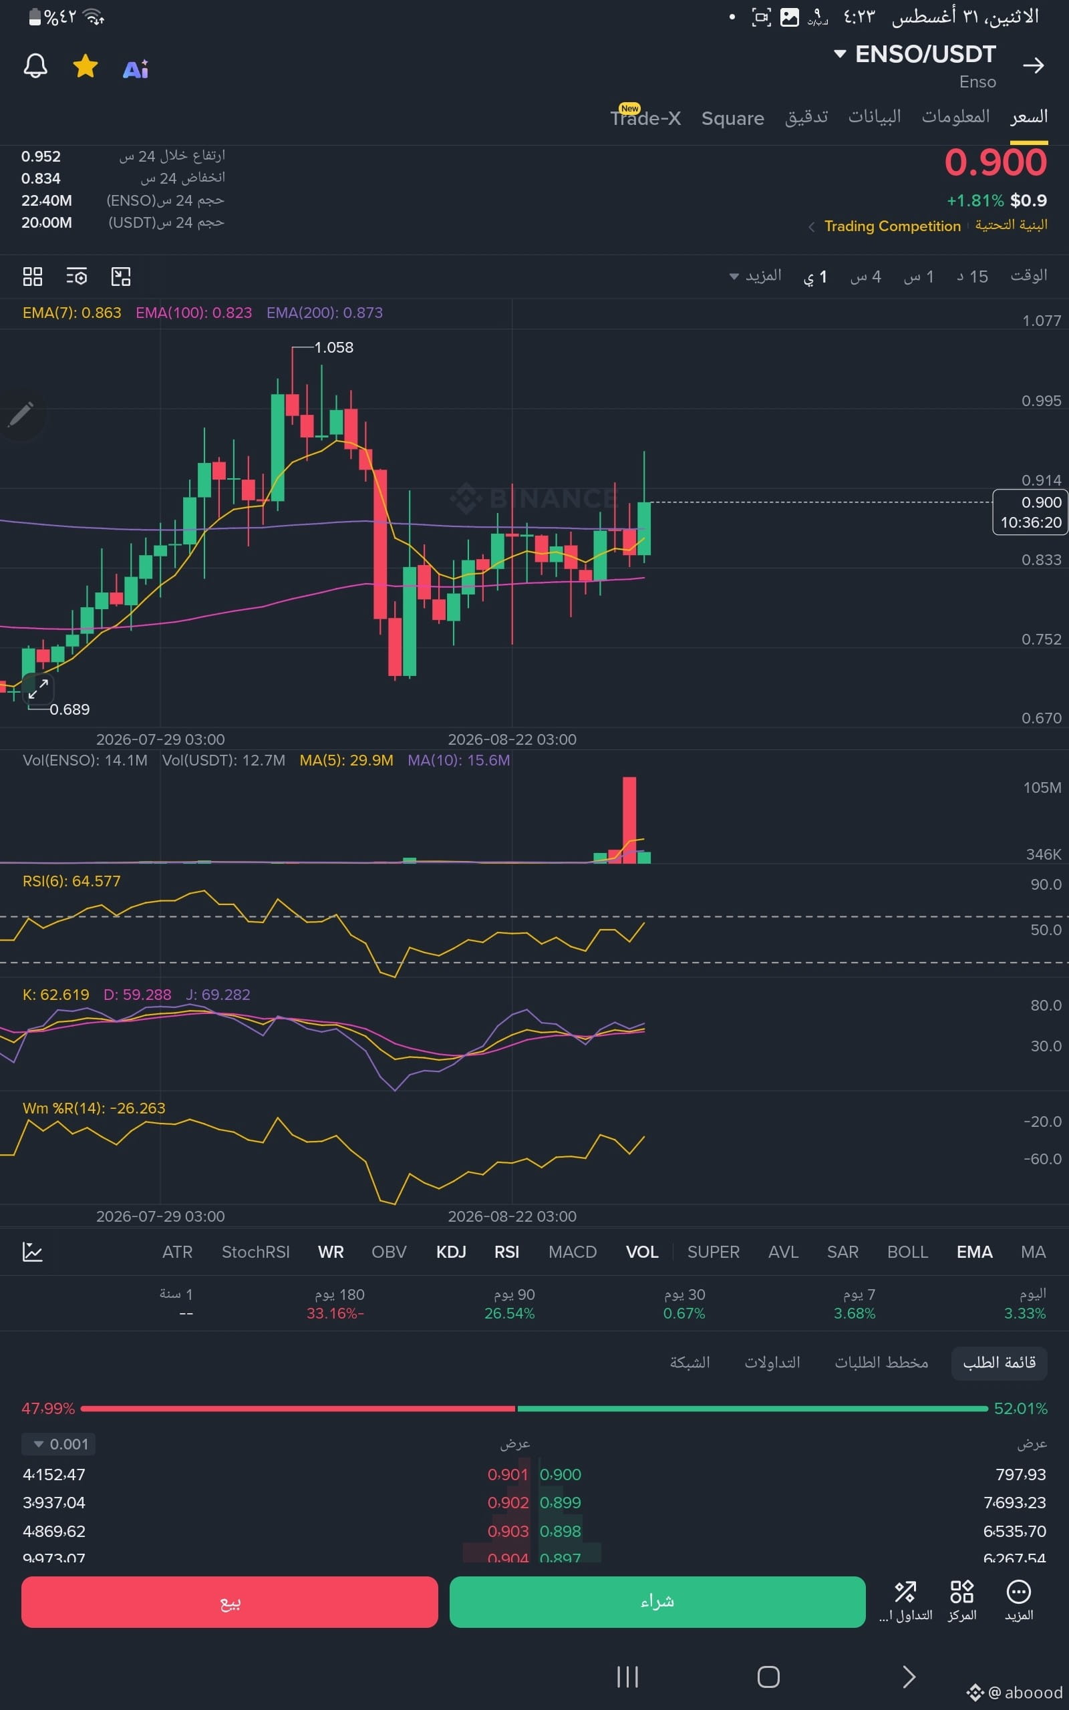Toggle the MA indicator
Image resolution: width=1069 pixels, height=1710 pixels.
tap(1033, 1252)
